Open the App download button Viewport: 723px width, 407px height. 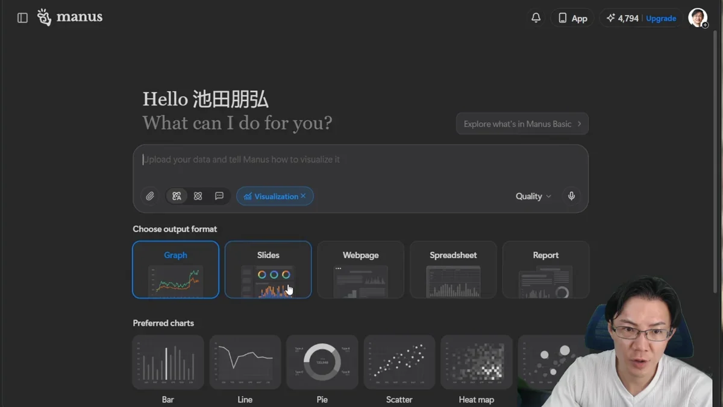click(572, 18)
